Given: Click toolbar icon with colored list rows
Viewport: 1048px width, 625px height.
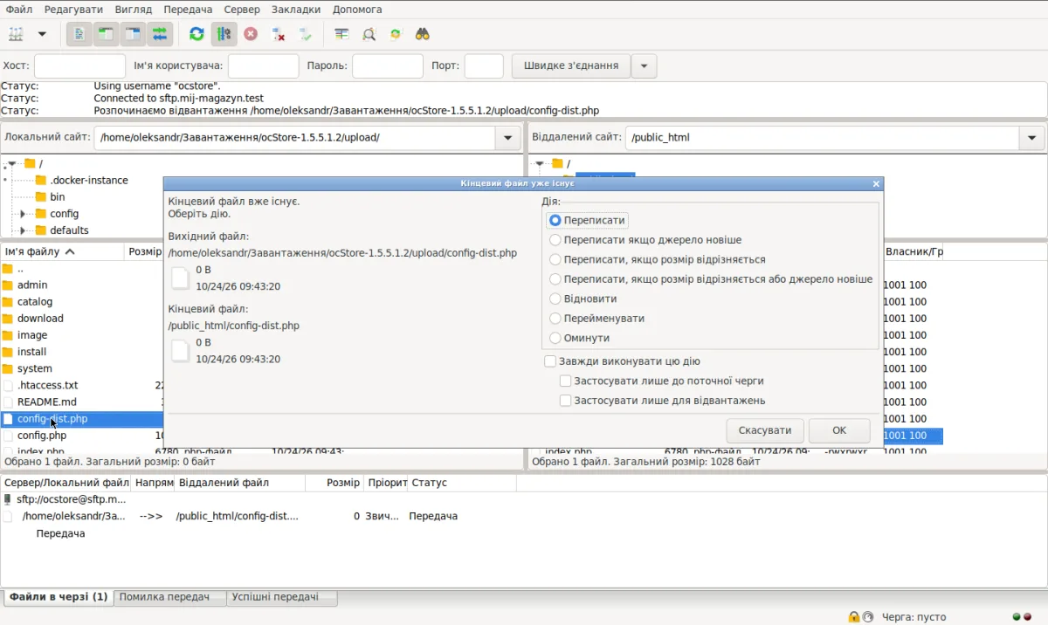Looking at the screenshot, I should [341, 34].
